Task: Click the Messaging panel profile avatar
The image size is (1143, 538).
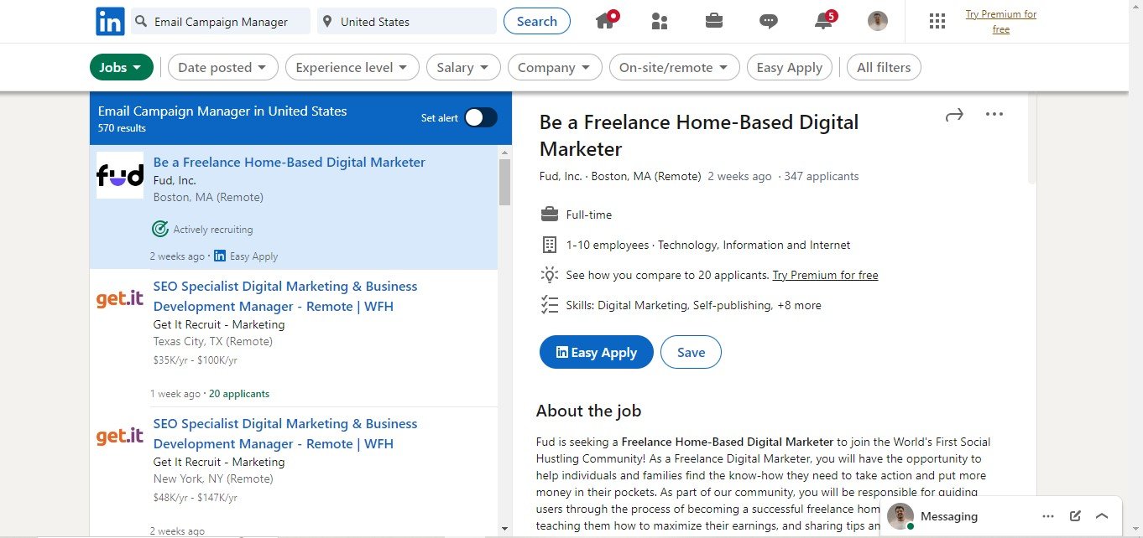Action: point(900,516)
